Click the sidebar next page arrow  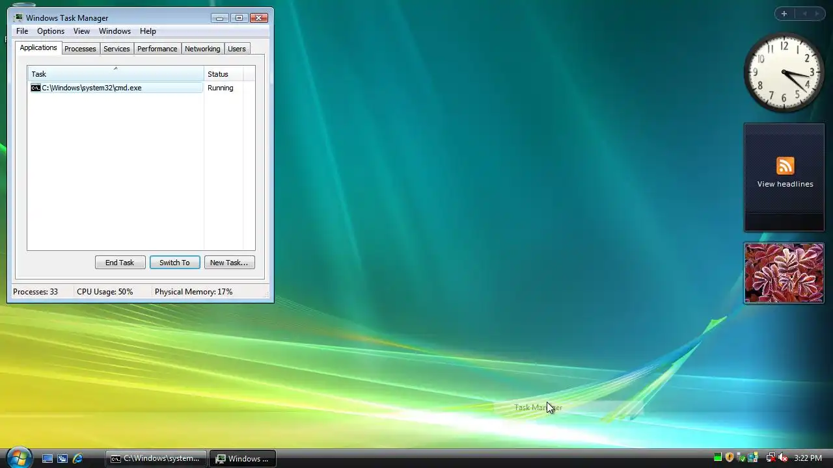[817, 14]
